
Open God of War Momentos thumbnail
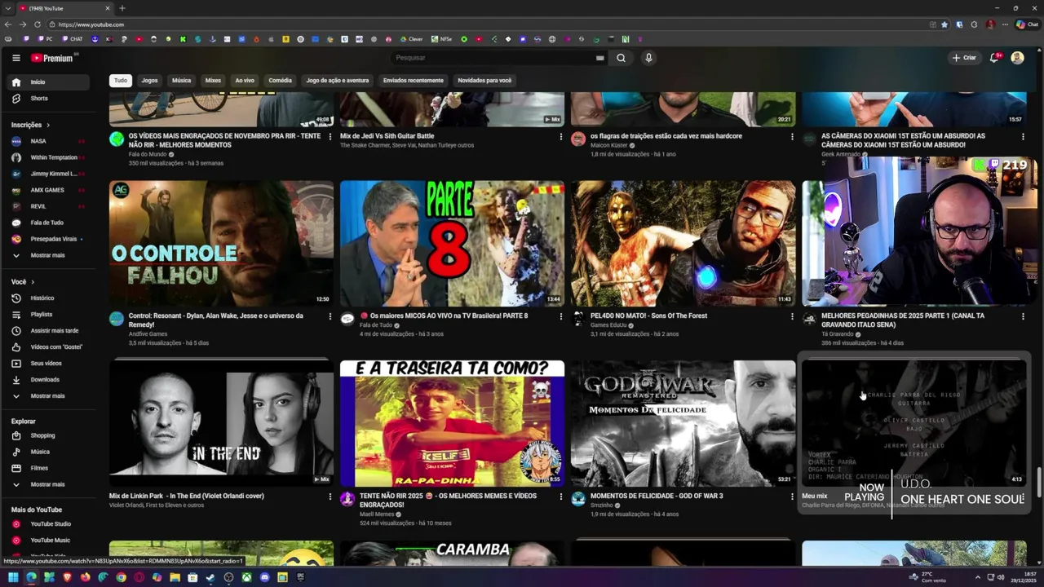683,423
